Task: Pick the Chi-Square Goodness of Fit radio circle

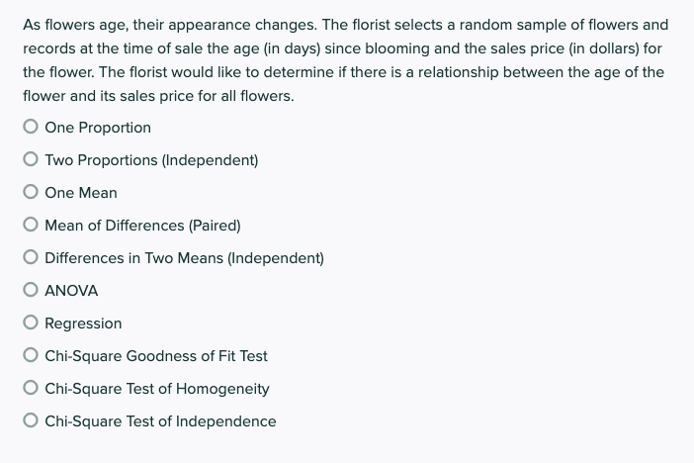Action: tap(31, 356)
